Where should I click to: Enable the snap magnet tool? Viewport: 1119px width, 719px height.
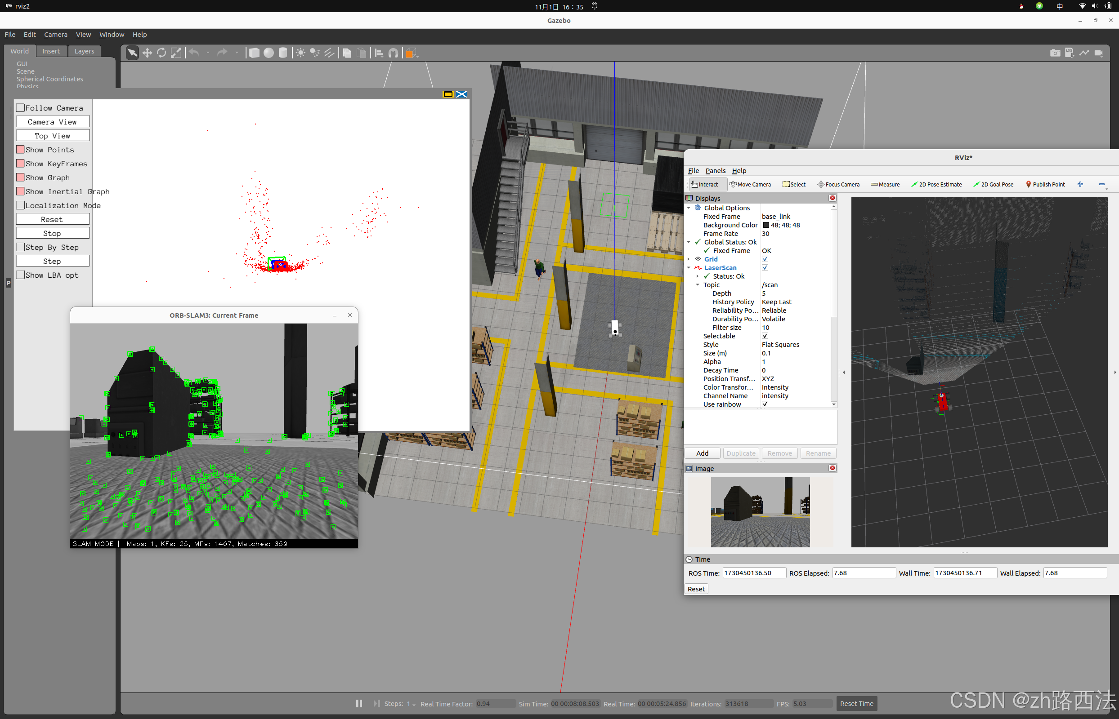[394, 53]
